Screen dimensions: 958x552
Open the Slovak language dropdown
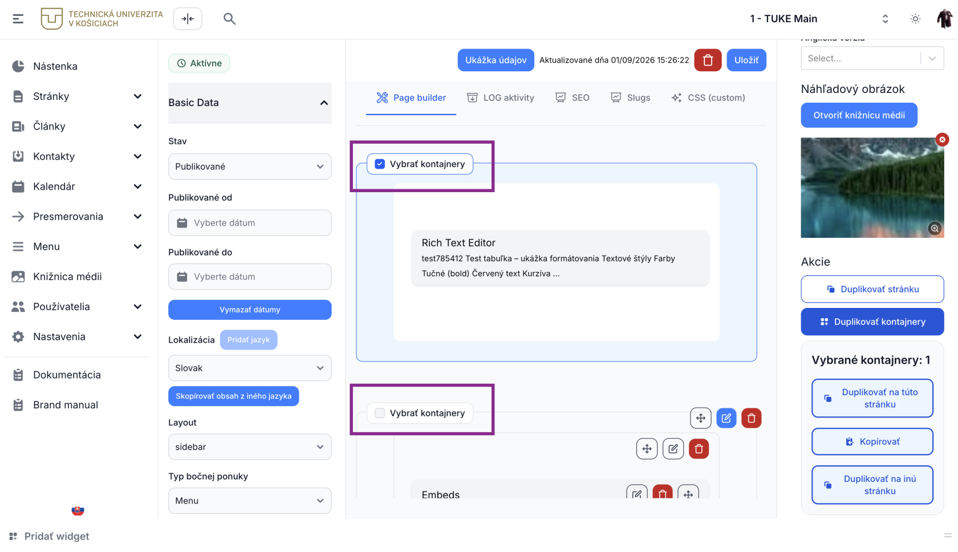tap(250, 368)
